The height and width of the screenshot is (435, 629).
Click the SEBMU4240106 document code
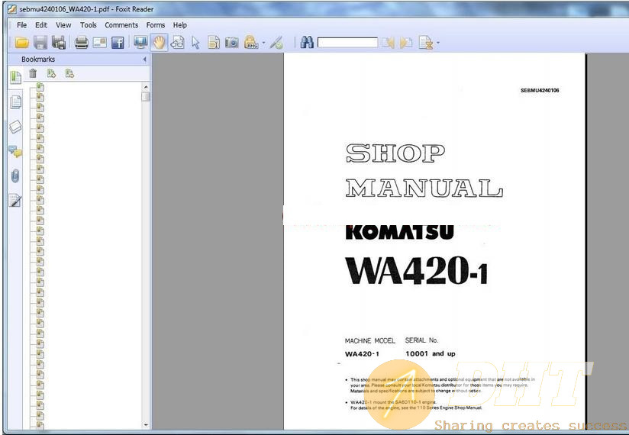[540, 91]
